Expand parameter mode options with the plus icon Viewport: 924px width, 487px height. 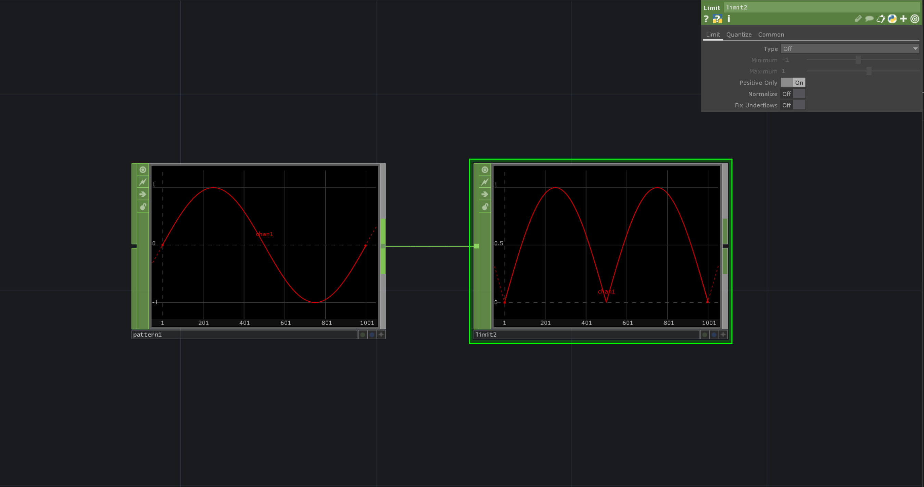tap(903, 19)
